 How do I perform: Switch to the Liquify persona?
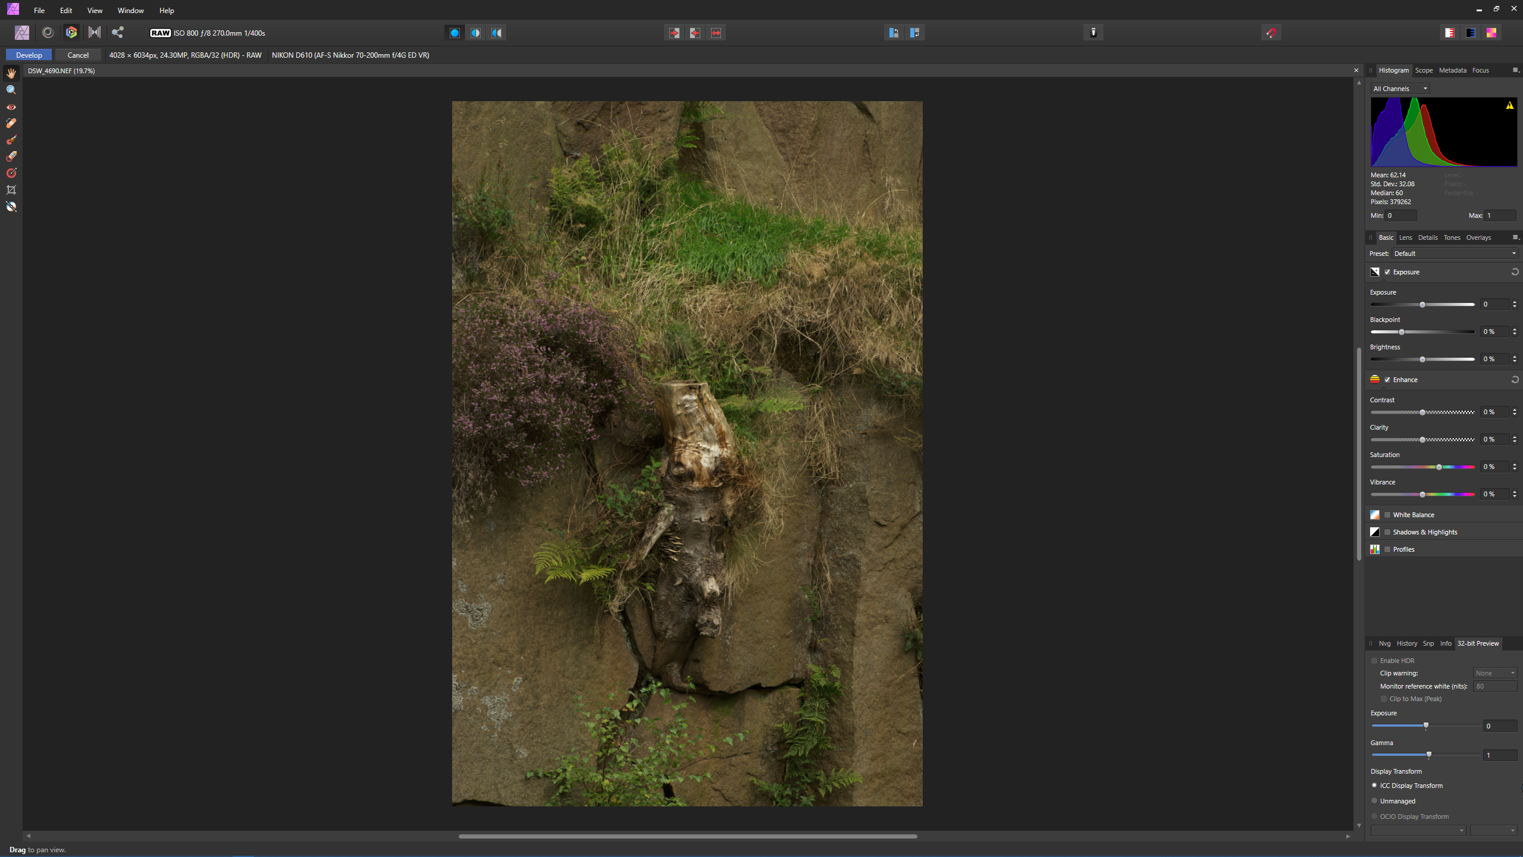[48, 33]
